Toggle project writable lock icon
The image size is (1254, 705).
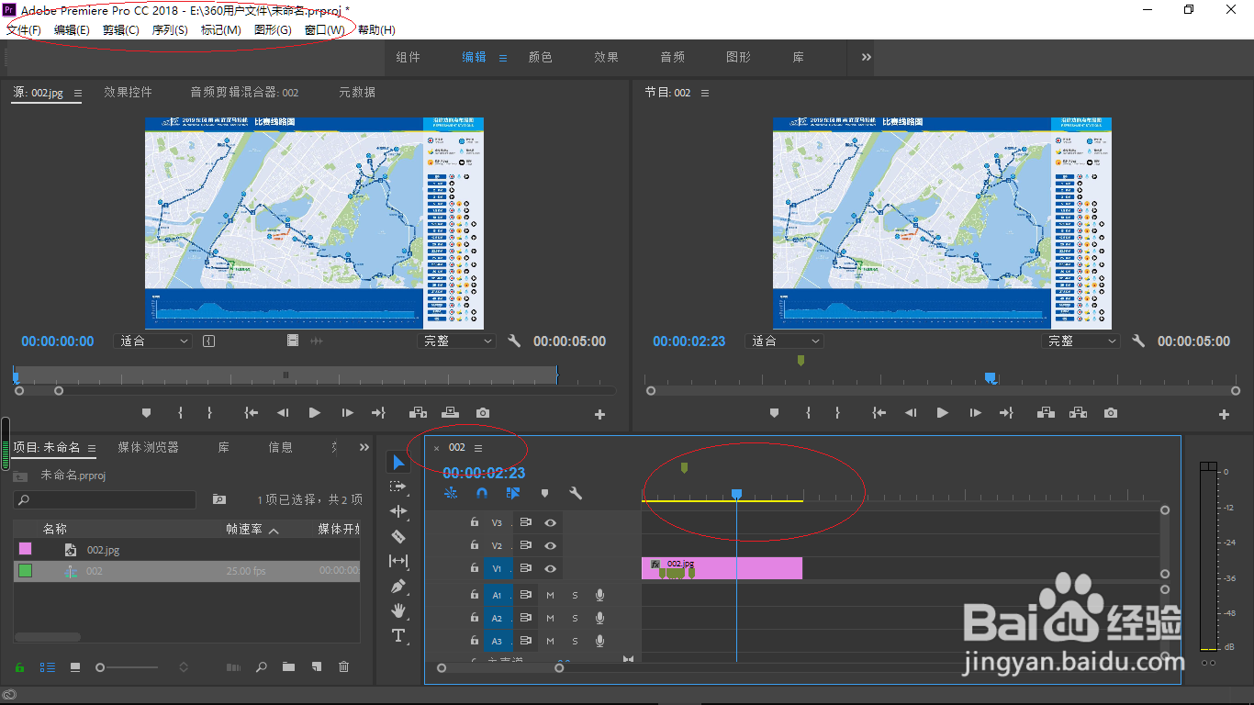point(19,666)
